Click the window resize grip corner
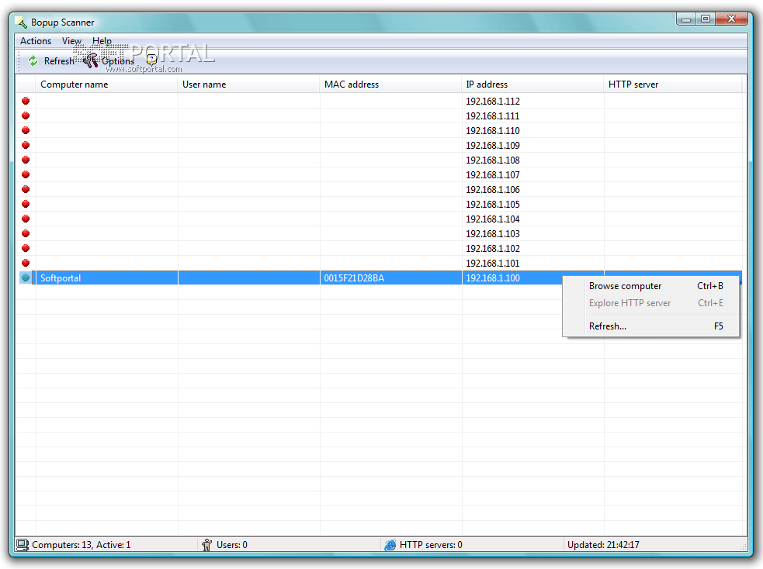This screenshot has height=569, width=763. (743, 547)
